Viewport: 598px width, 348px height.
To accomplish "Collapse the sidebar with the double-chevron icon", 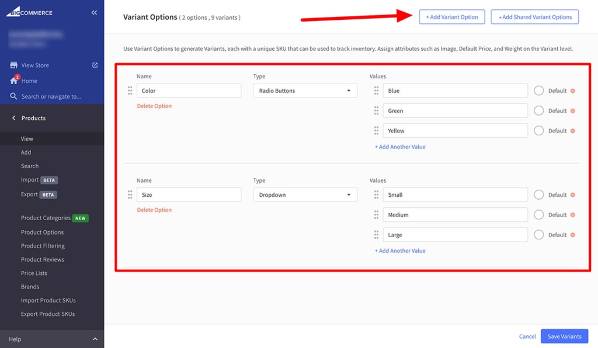I will (94, 12).
